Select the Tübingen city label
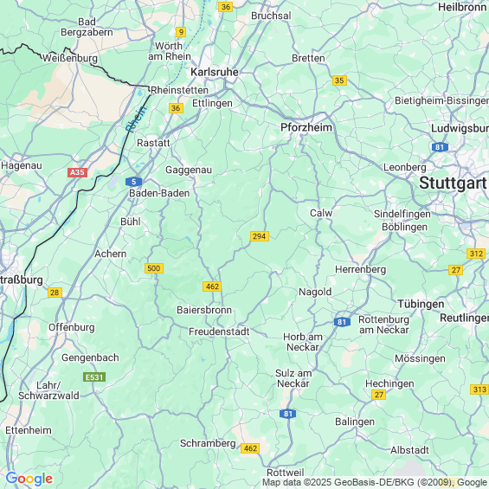 (421, 304)
